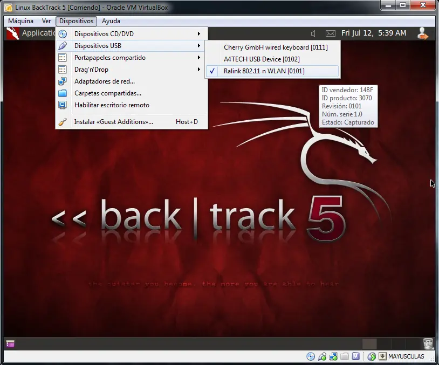Click the BackTrack dragon logo in guest panel
Viewport: 439px width, 365px height.
12,33
